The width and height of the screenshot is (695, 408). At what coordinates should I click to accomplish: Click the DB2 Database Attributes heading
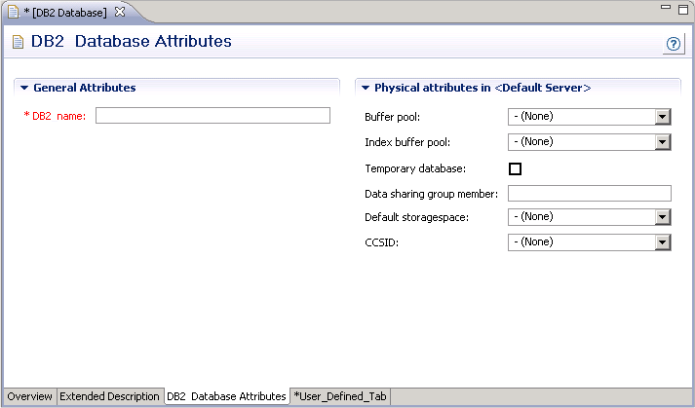(x=132, y=41)
